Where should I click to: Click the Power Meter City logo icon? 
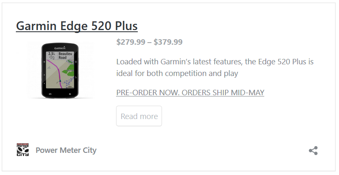[x=23, y=150]
